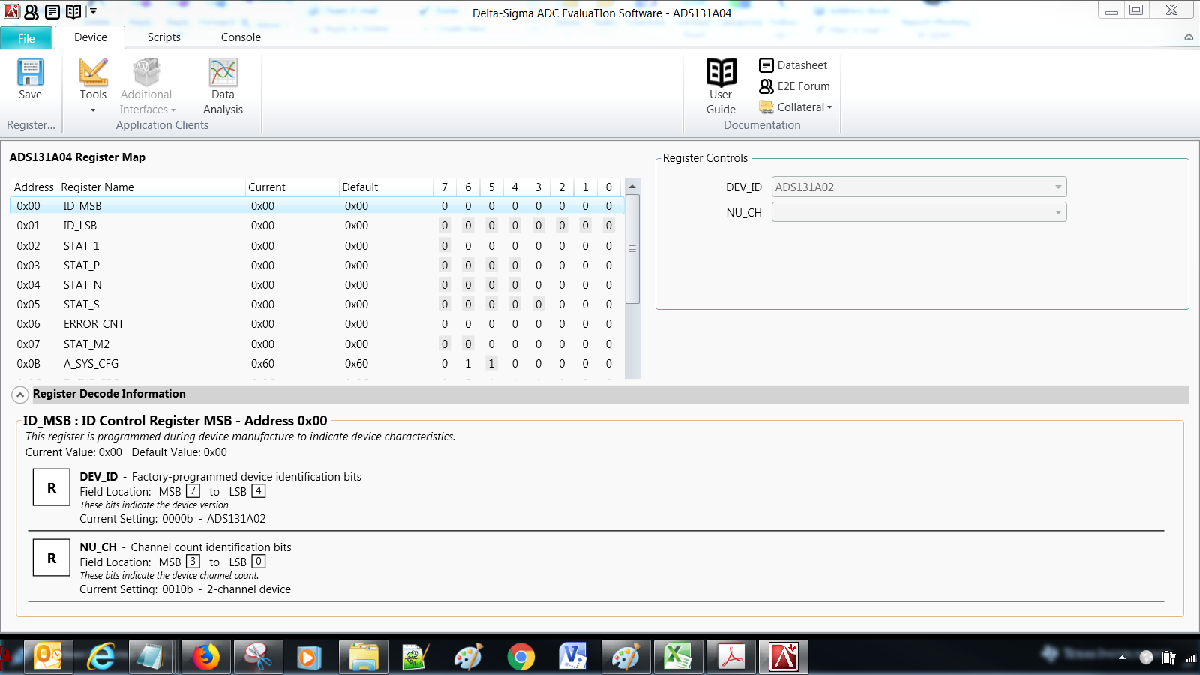Image resolution: width=1200 pixels, height=675 pixels.
Task: Click the Save register icon
Action: (30, 73)
